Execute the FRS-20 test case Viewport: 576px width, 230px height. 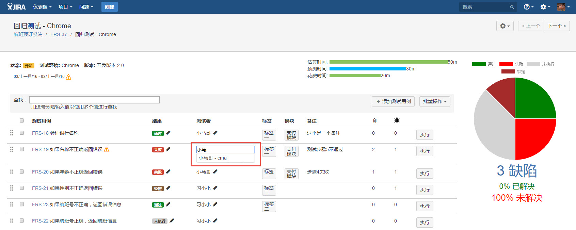pyautogui.click(x=425, y=174)
